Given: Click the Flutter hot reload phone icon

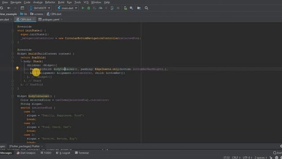Looking at the screenshot, I should pyautogui.click(x=112, y=8).
